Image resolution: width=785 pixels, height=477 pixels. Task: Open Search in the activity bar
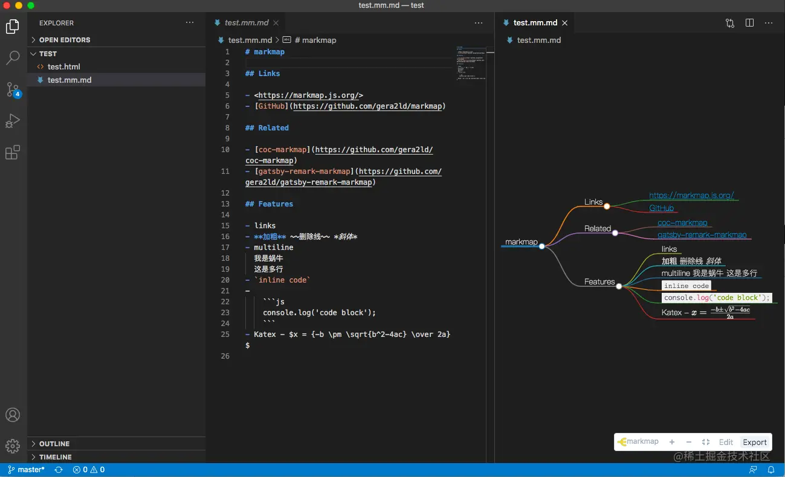point(13,58)
